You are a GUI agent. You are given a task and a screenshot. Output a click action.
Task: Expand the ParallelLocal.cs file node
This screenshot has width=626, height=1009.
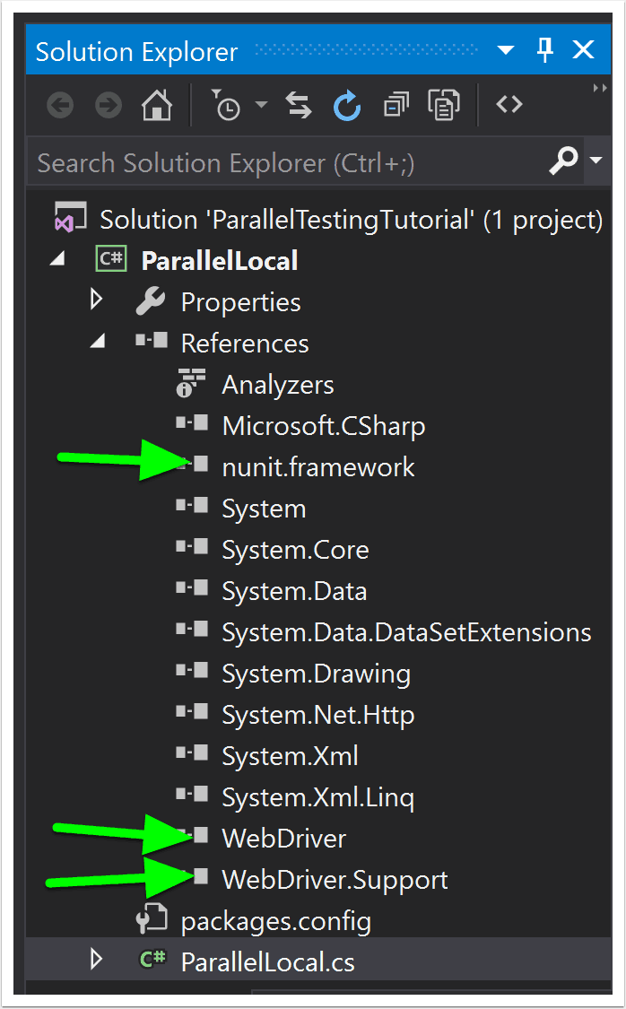97,959
